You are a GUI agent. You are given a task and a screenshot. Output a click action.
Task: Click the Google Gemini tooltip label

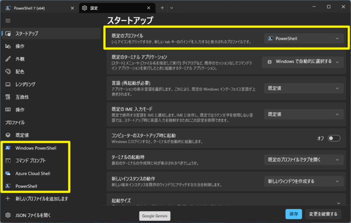pyautogui.click(x=155, y=216)
